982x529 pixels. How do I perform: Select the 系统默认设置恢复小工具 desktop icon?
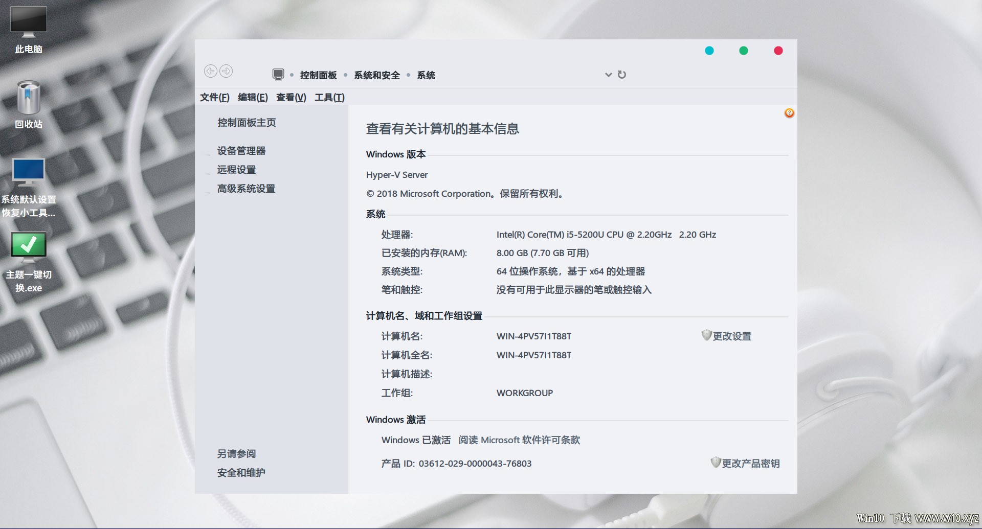(x=29, y=188)
